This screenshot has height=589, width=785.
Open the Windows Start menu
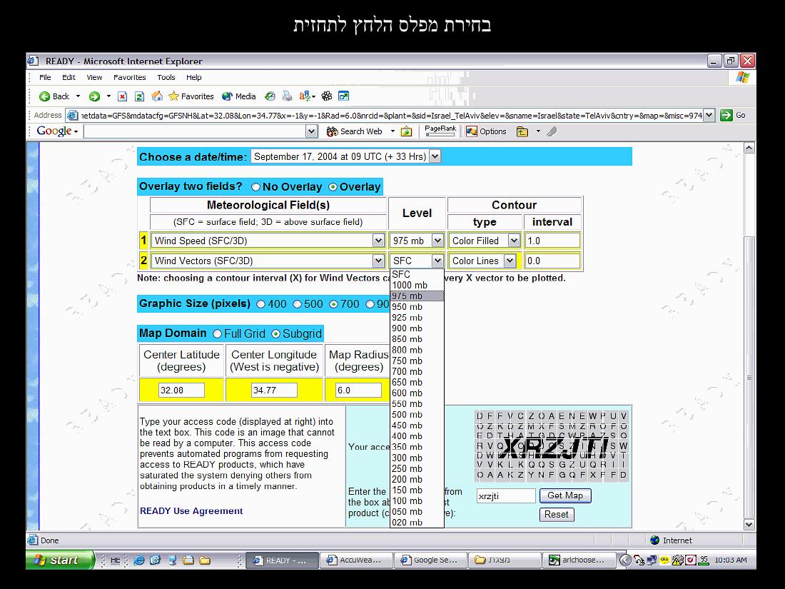pyautogui.click(x=60, y=560)
